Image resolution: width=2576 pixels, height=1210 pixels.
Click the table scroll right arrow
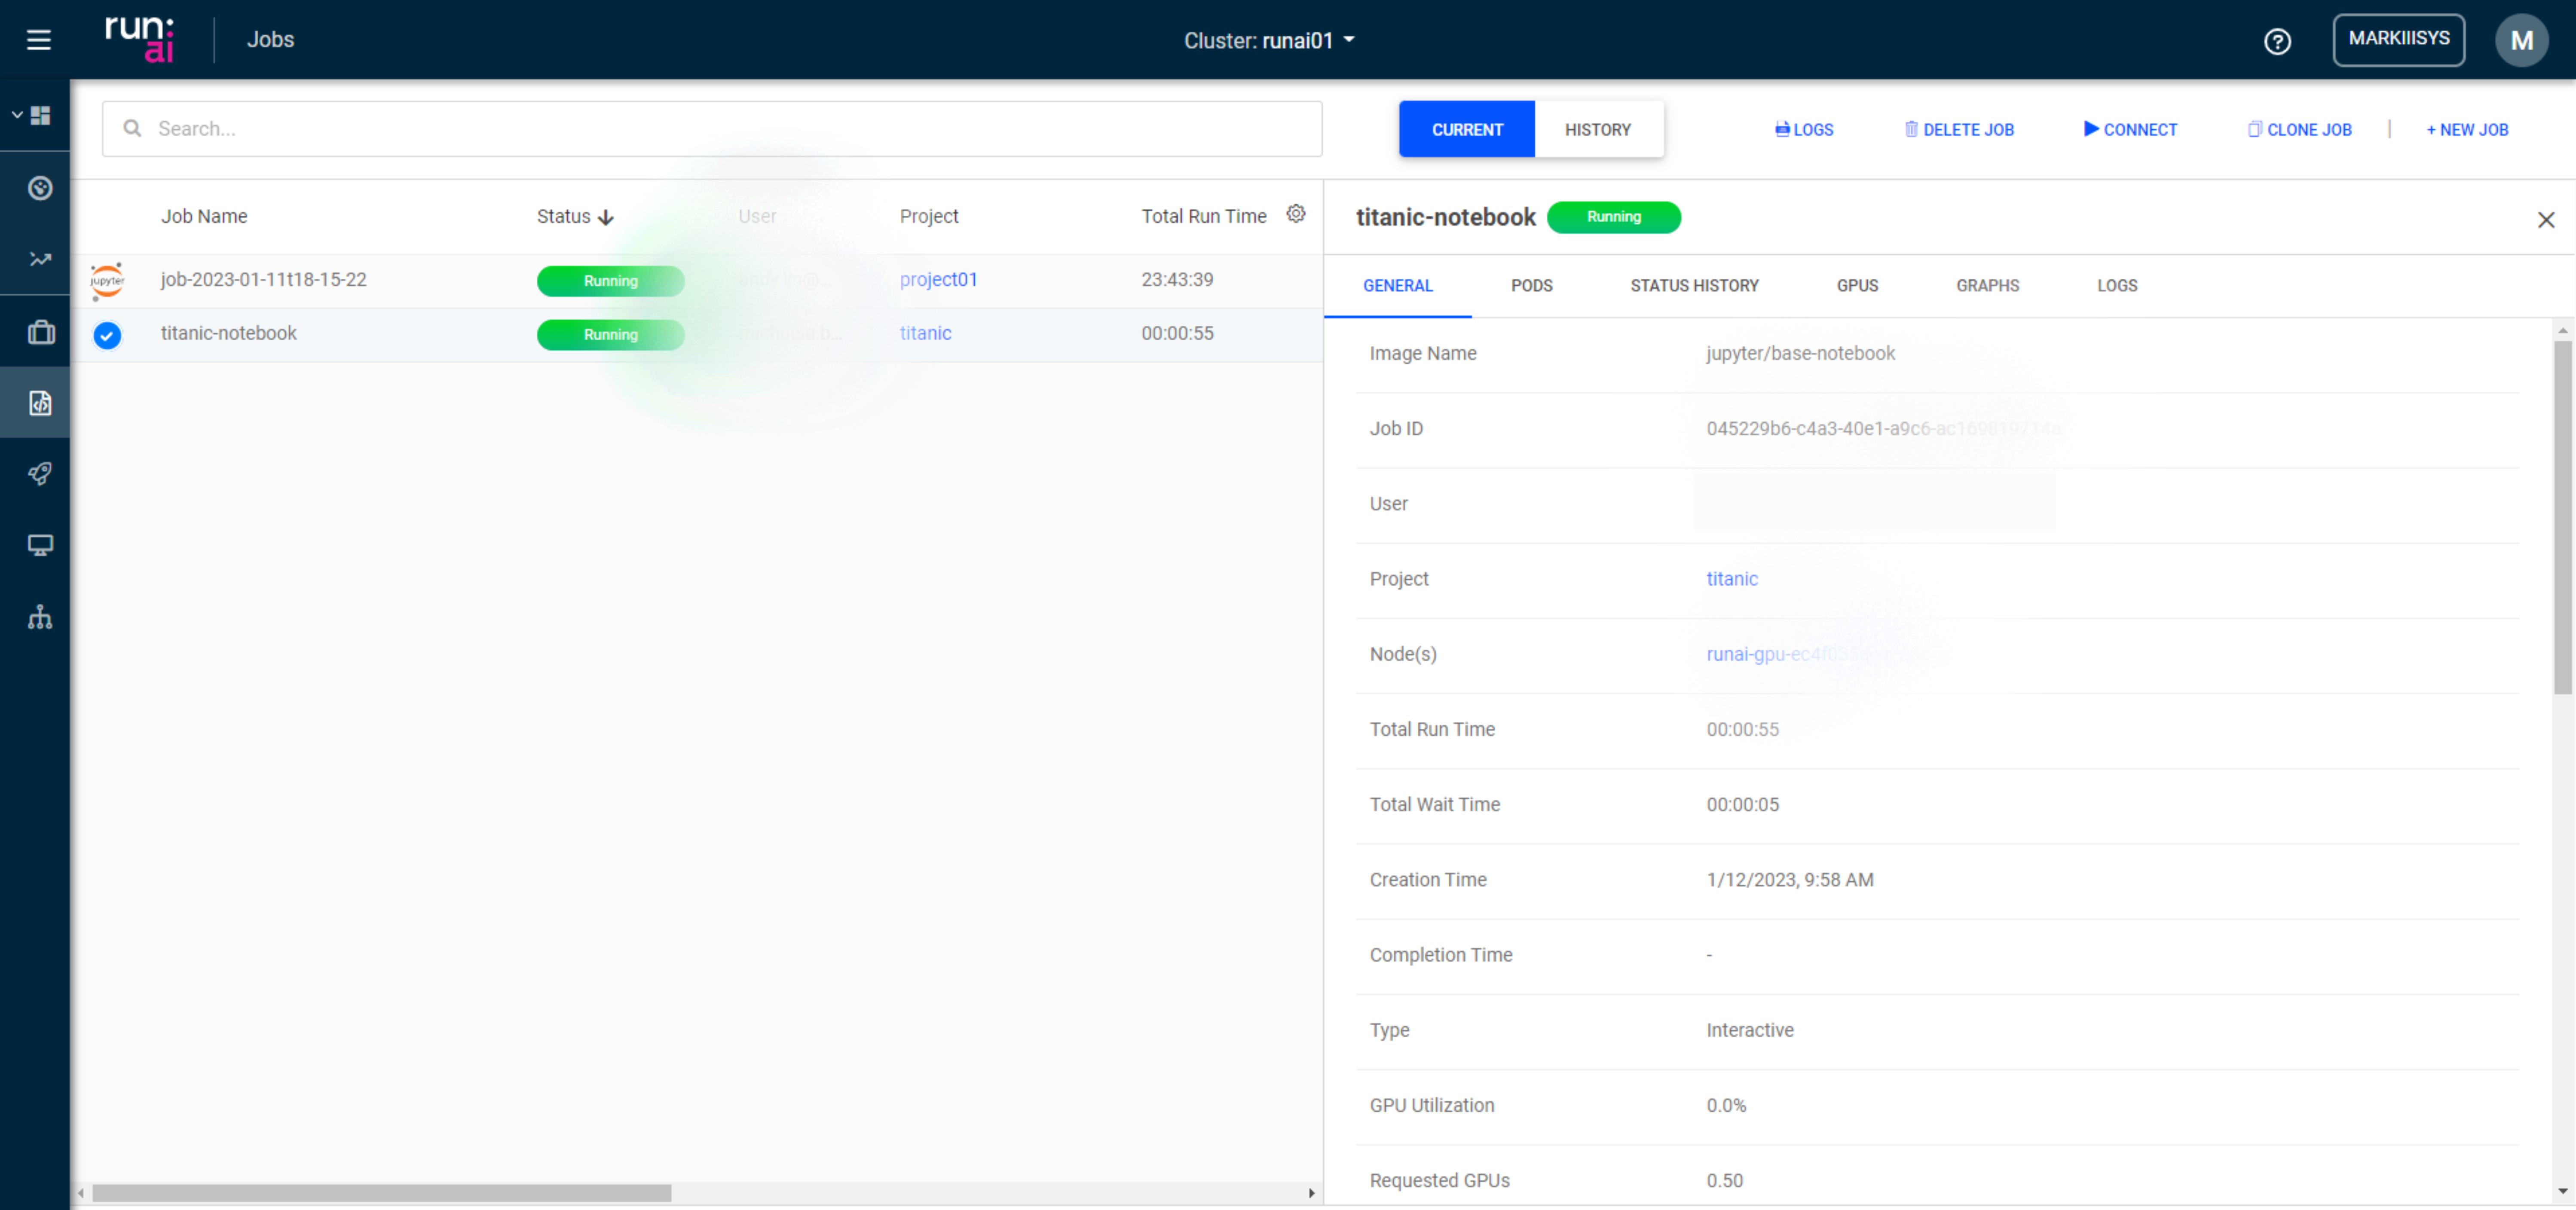1311,1193
